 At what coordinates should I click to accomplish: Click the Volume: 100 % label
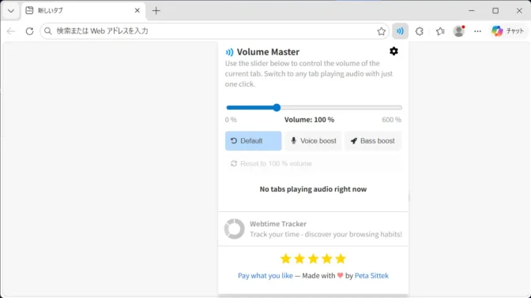pyautogui.click(x=309, y=120)
